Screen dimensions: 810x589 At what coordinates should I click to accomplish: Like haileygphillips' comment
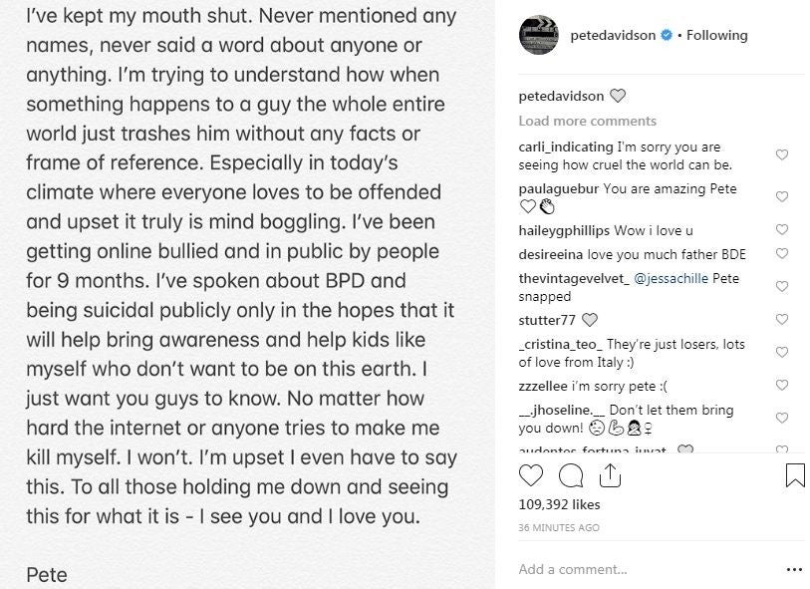pos(782,230)
